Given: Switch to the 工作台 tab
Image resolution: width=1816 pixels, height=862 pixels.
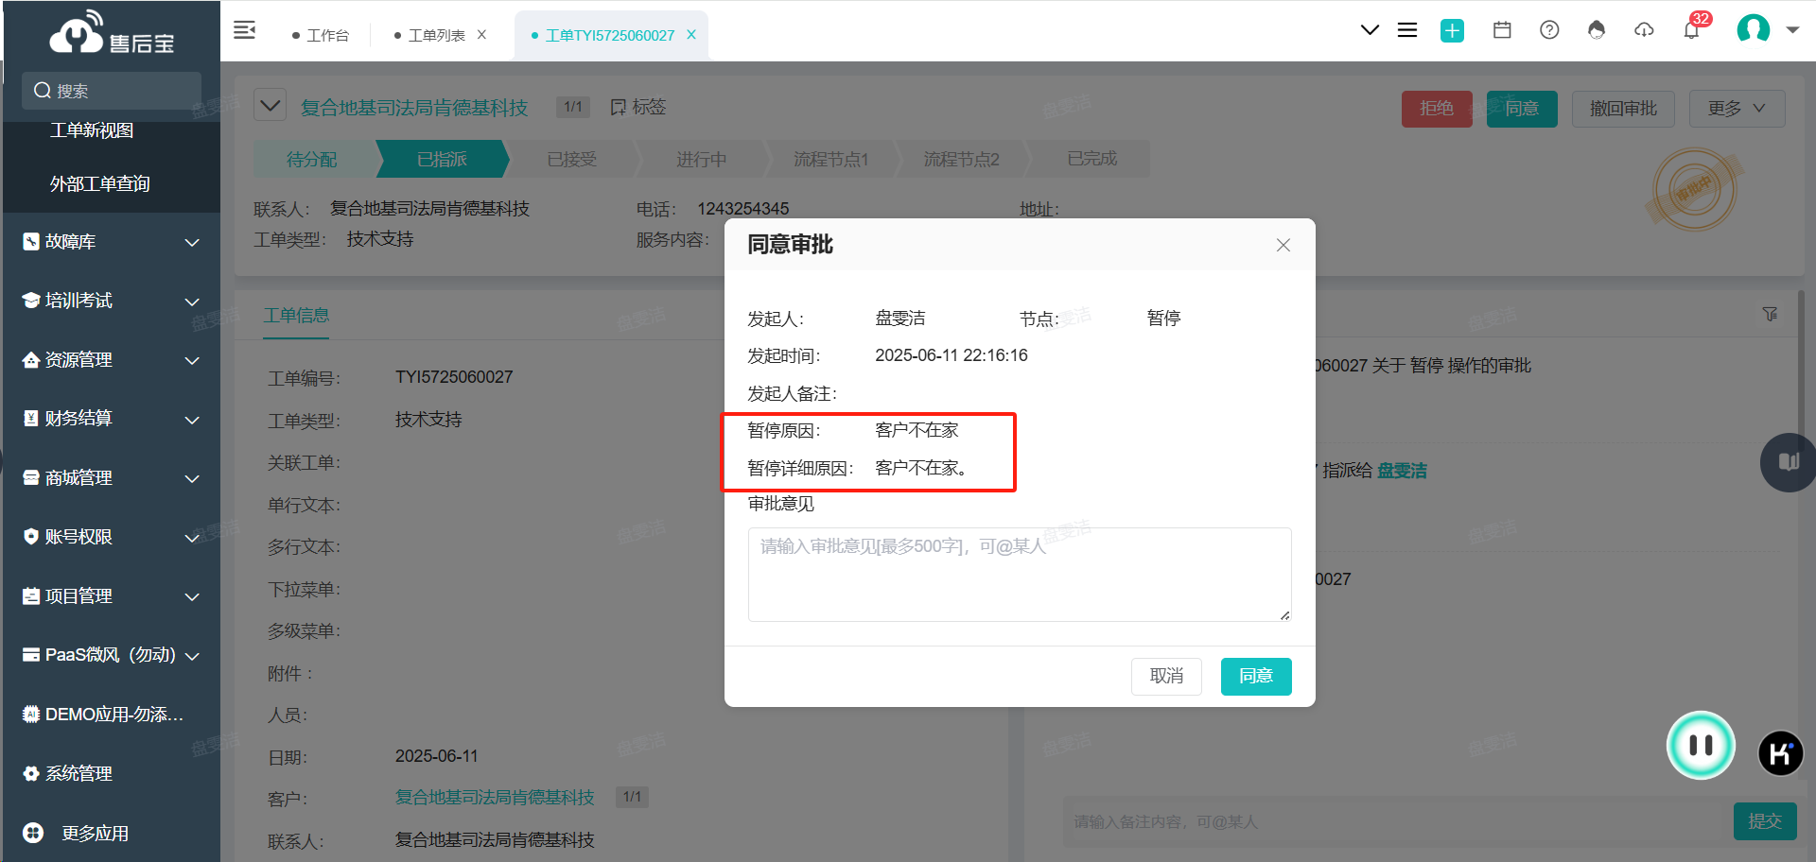Looking at the screenshot, I should pyautogui.click(x=322, y=35).
